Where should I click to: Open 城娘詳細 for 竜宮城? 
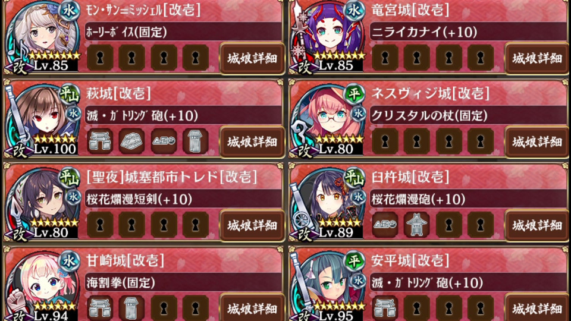pos(537,59)
